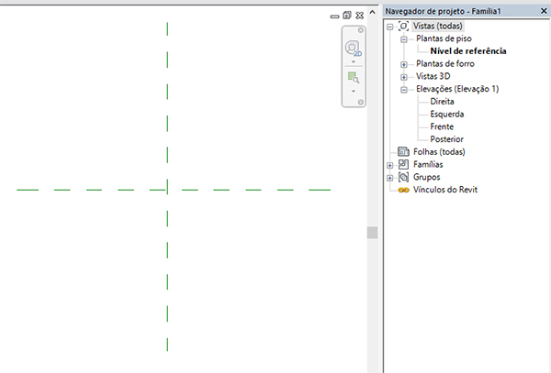
Task: Click the Vínculos do Revit link icon
Action: 403,190
